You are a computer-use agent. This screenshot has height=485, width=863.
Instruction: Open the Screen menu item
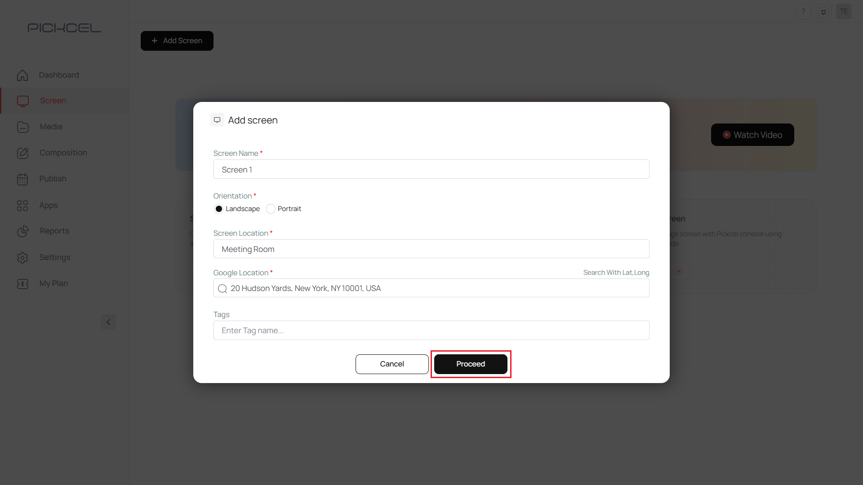pyautogui.click(x=53, y=101)
